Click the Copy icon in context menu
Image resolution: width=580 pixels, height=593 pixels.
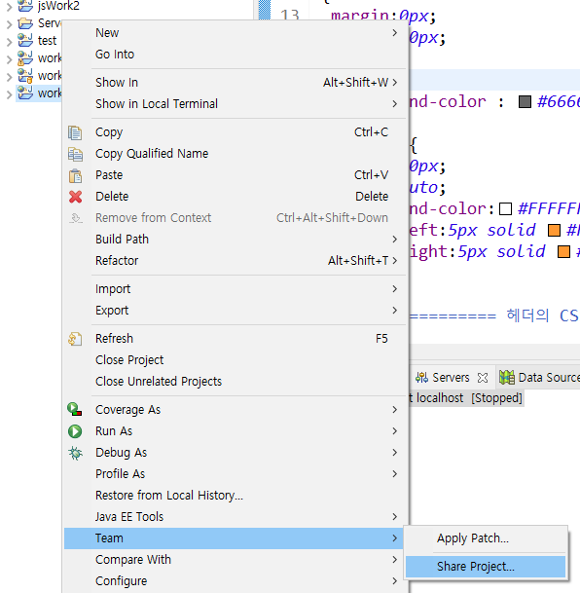(75, 132)
